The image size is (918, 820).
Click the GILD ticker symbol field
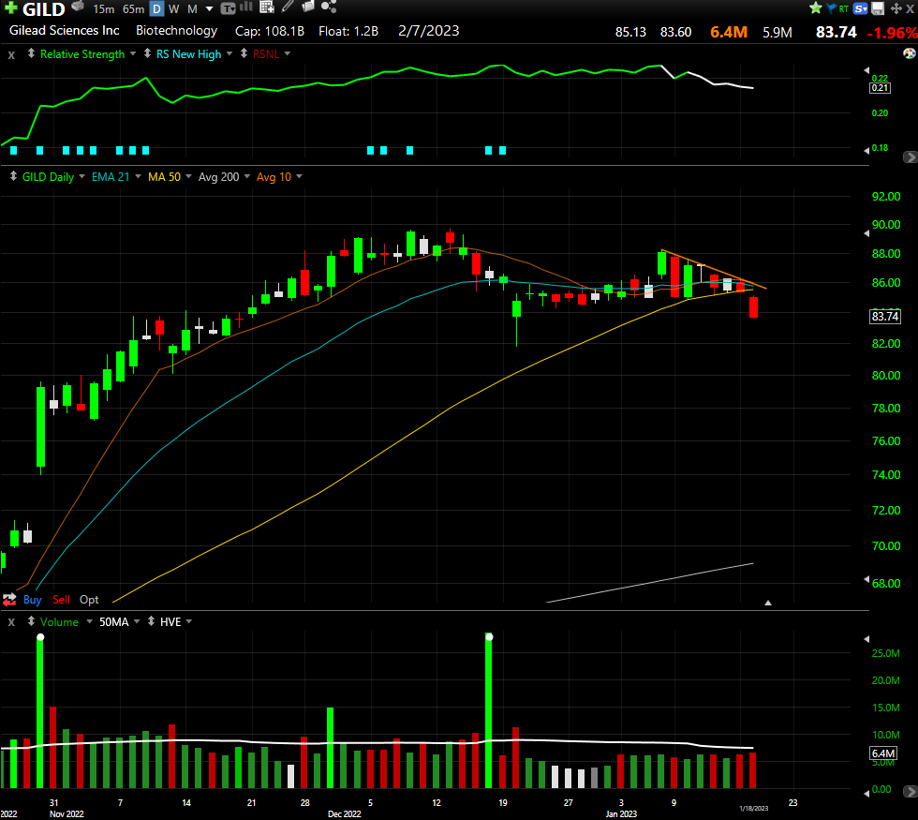click(44, 9)
